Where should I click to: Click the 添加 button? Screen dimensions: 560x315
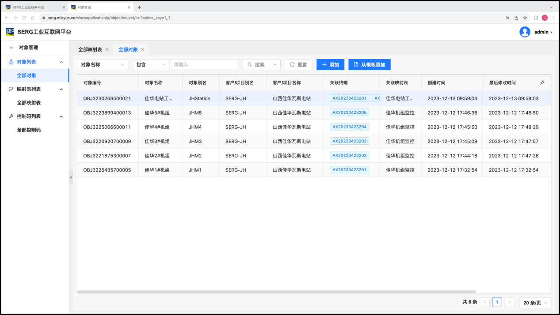coord(330,64)
